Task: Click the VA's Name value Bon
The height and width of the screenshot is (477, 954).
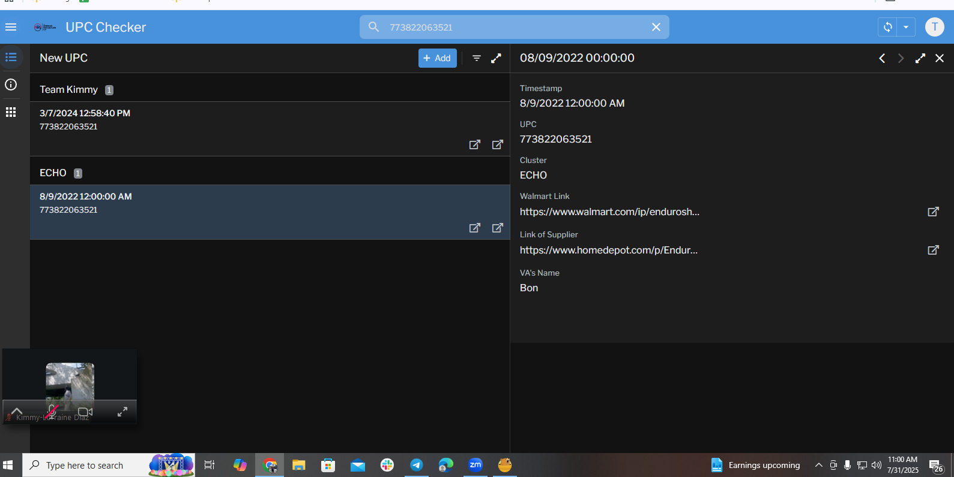Action: point(529,288)
